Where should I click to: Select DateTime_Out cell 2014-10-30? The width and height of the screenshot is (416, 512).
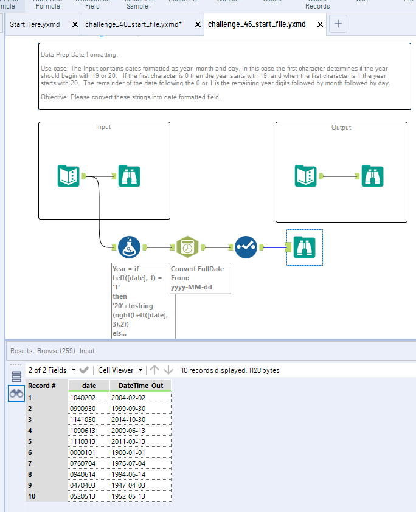140,420
